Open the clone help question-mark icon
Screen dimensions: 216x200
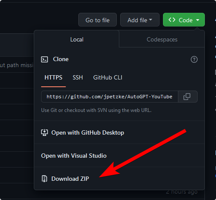tap(194, 59)
